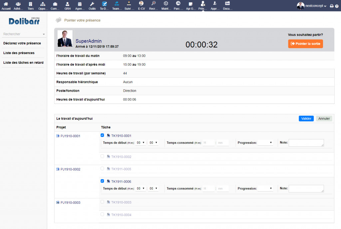Viewport: 341px width, 229px height.
Task: Click the Note field for TK1910-0001
Action: [306, 143]
